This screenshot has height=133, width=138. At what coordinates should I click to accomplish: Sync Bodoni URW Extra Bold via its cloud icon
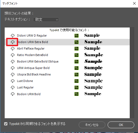(x=13, y=42)
